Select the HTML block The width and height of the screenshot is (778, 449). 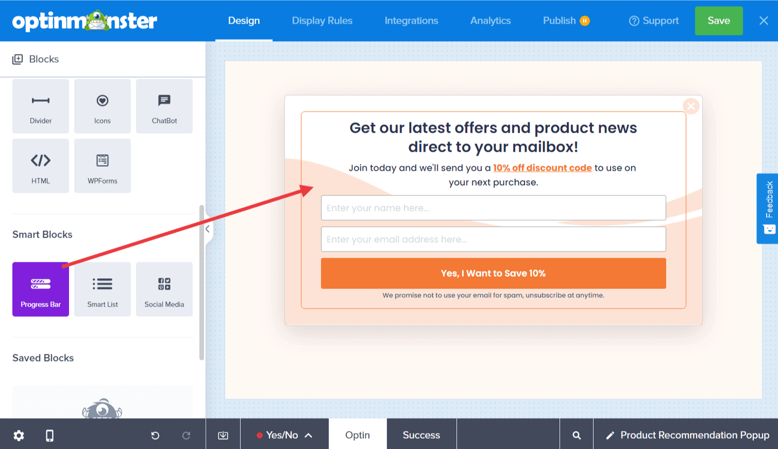(x=40, y=166)
